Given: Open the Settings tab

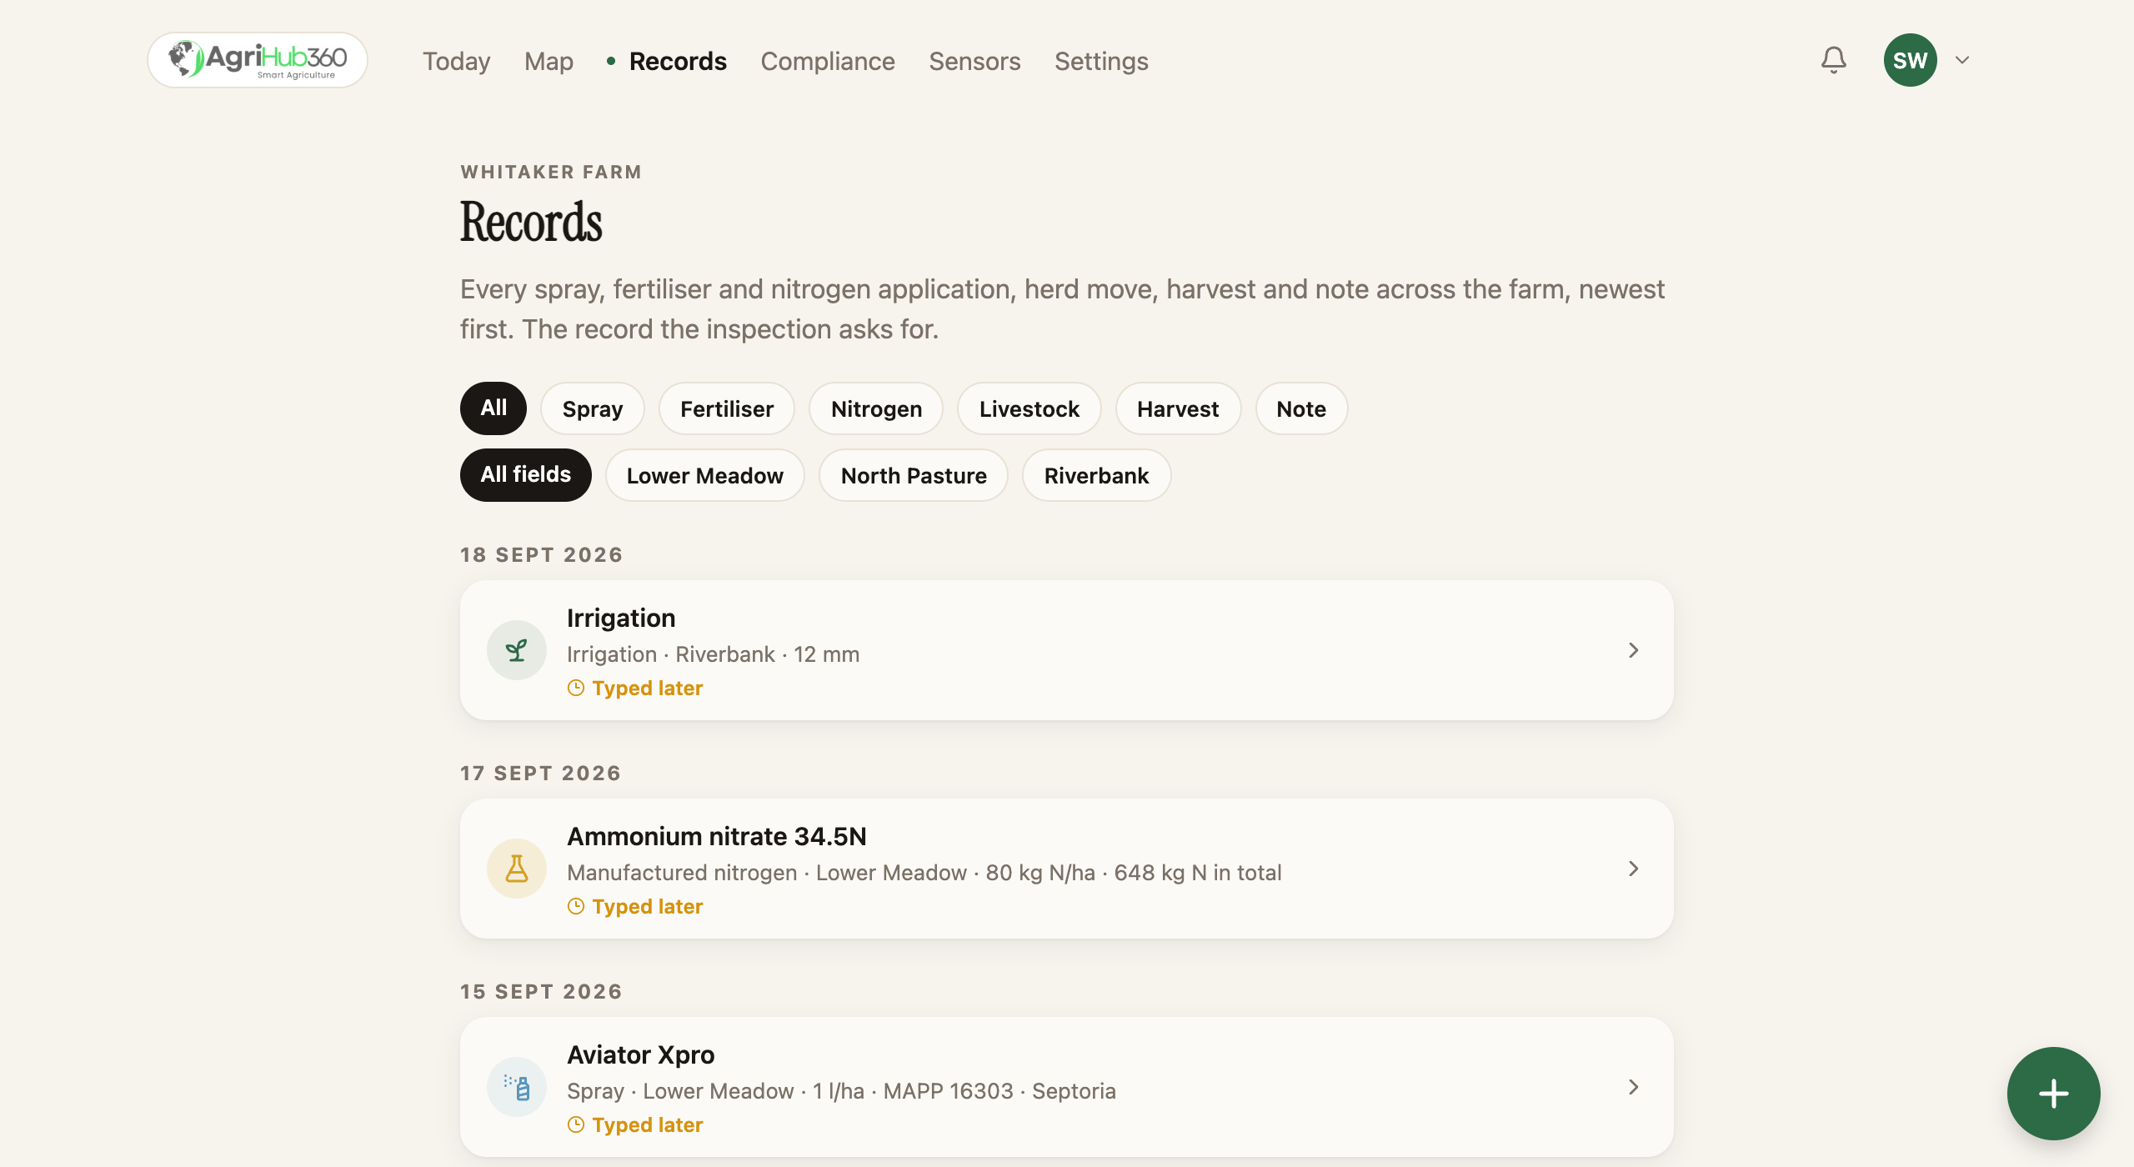Looking at the screenshot, I should [x=1101, y=61].
